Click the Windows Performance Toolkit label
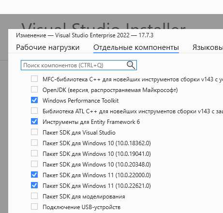The image size is (223, 213). click(81, 101)
